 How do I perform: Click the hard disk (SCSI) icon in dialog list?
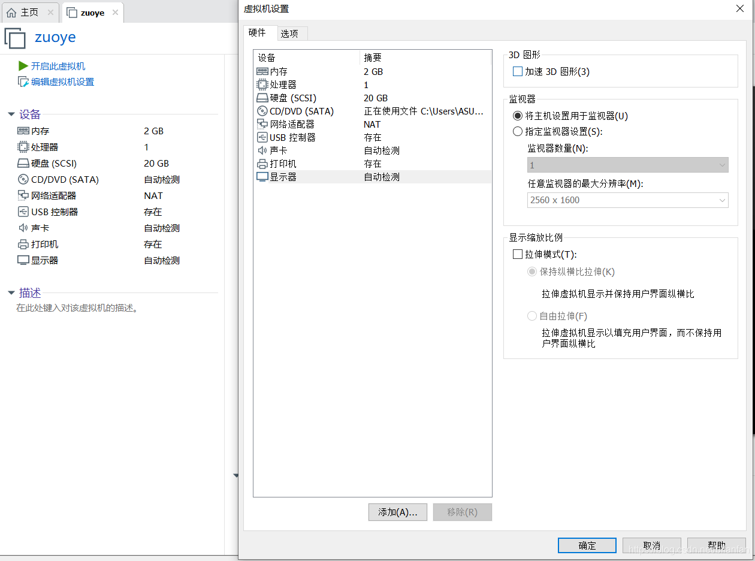pos(262,98)
